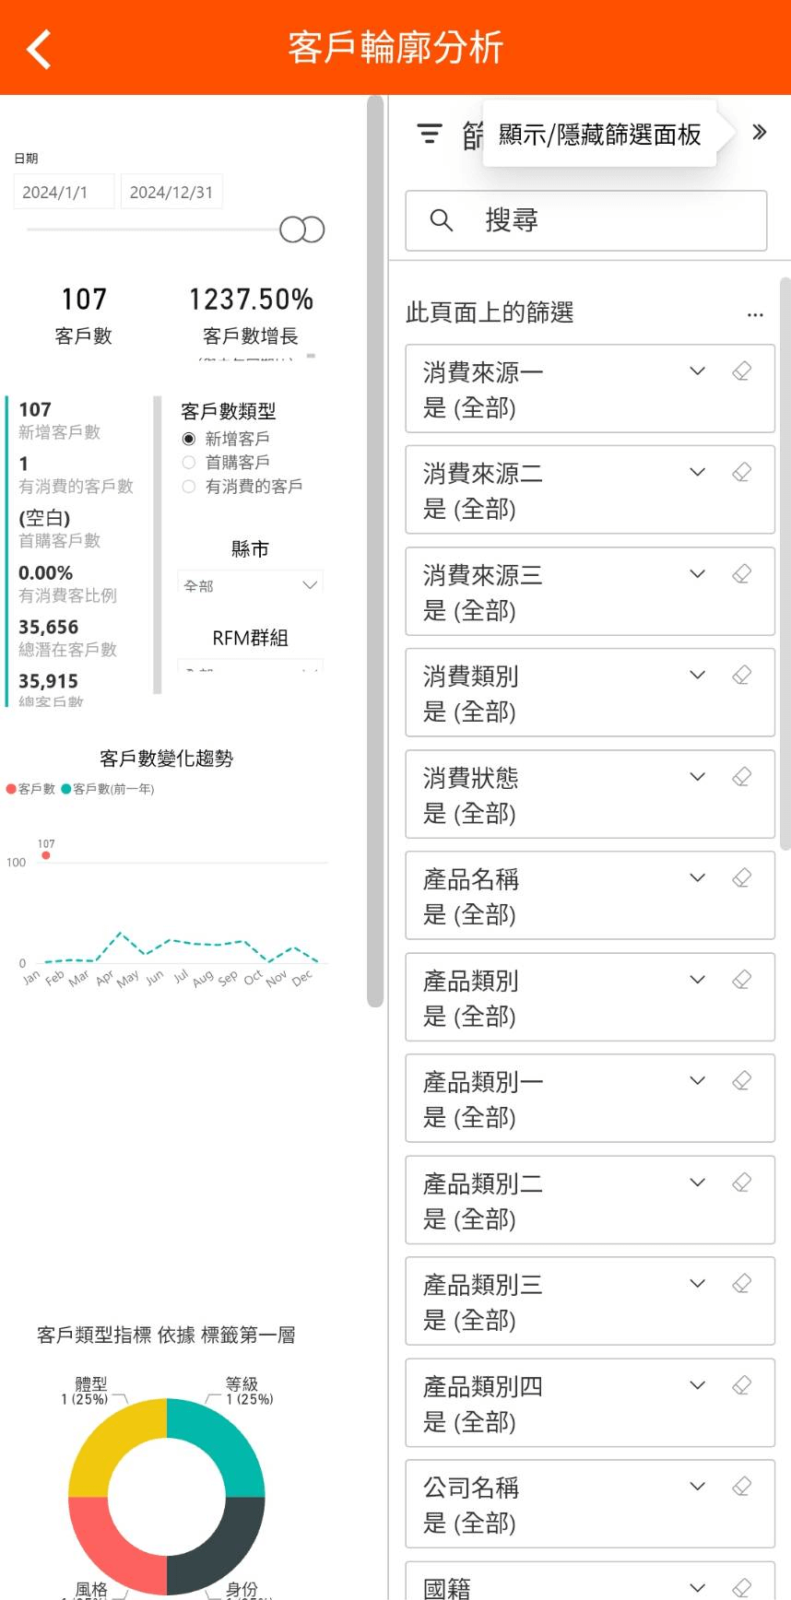Click the 客戶類型指標 依據 標籤第一層 title
This screenshot has height=1600, width=791.
click(x=166, y=1335)
